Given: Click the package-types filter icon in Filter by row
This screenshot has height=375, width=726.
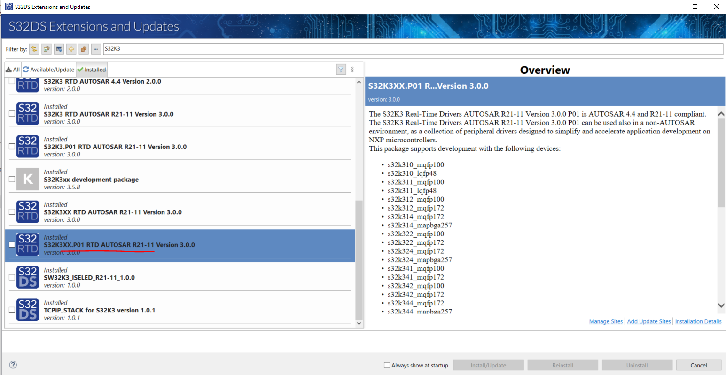Looking at the screenshot, I should pos(46,49).
